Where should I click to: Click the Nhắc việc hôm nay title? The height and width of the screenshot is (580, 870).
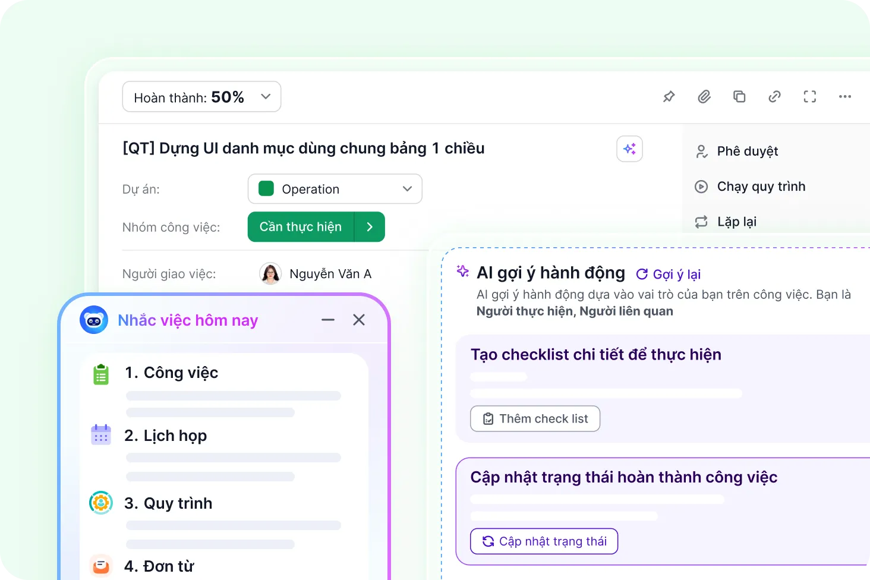188,320
